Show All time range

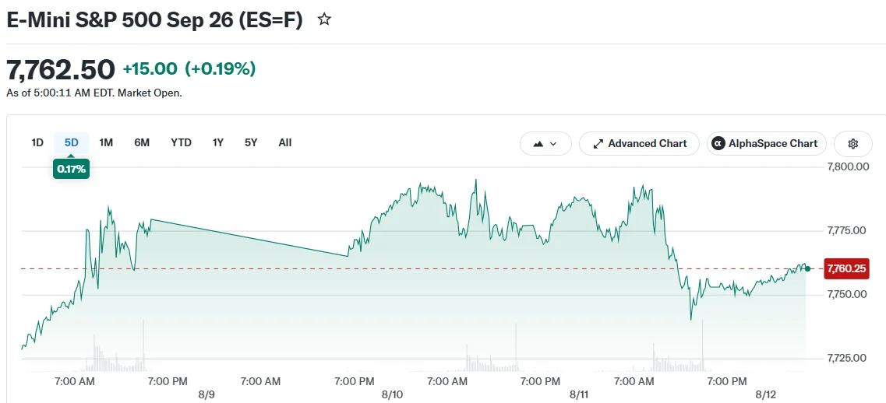click(x=285, y=143)
